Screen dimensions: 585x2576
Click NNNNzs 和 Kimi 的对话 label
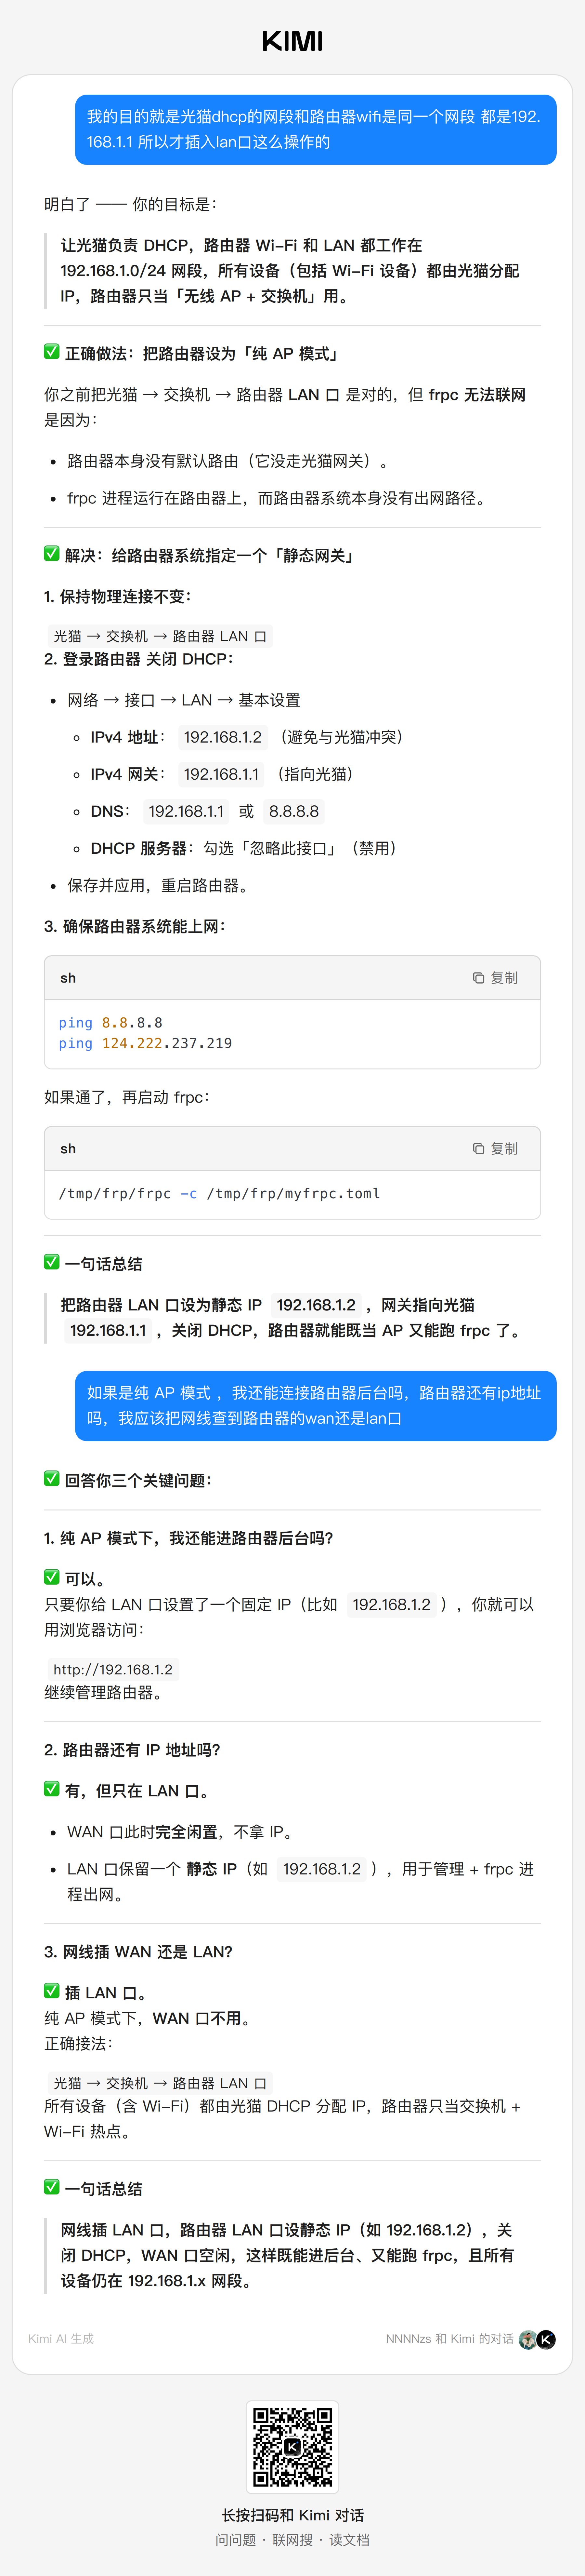click(x=449, y=2339)
